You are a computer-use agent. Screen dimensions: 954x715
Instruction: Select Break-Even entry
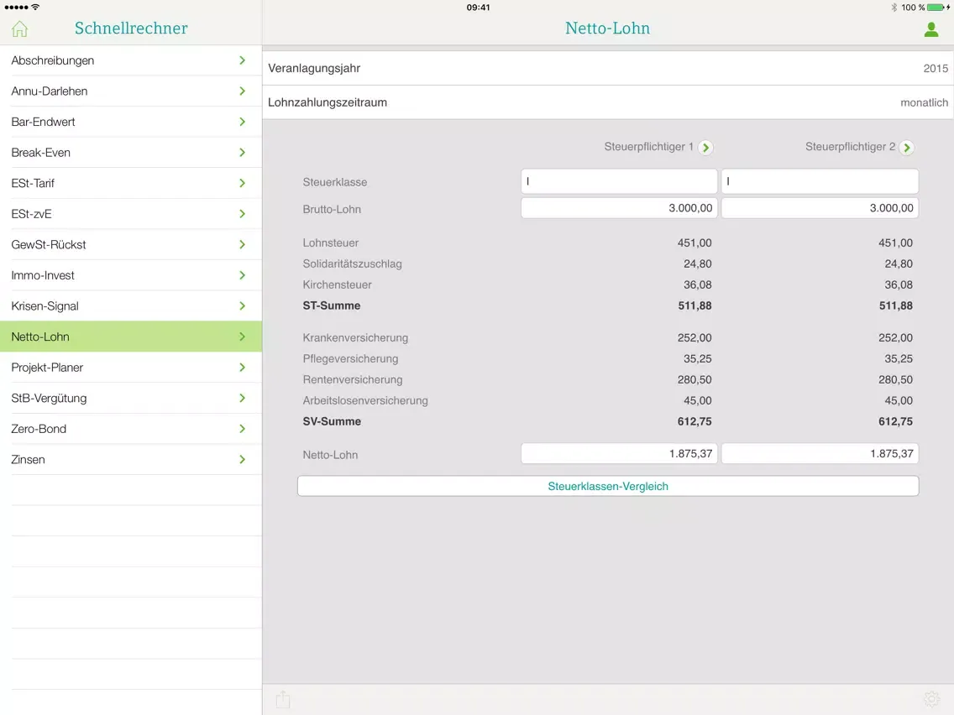point(131,153)
